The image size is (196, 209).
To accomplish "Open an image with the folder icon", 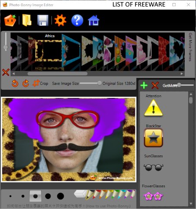I will pos(27,20).
